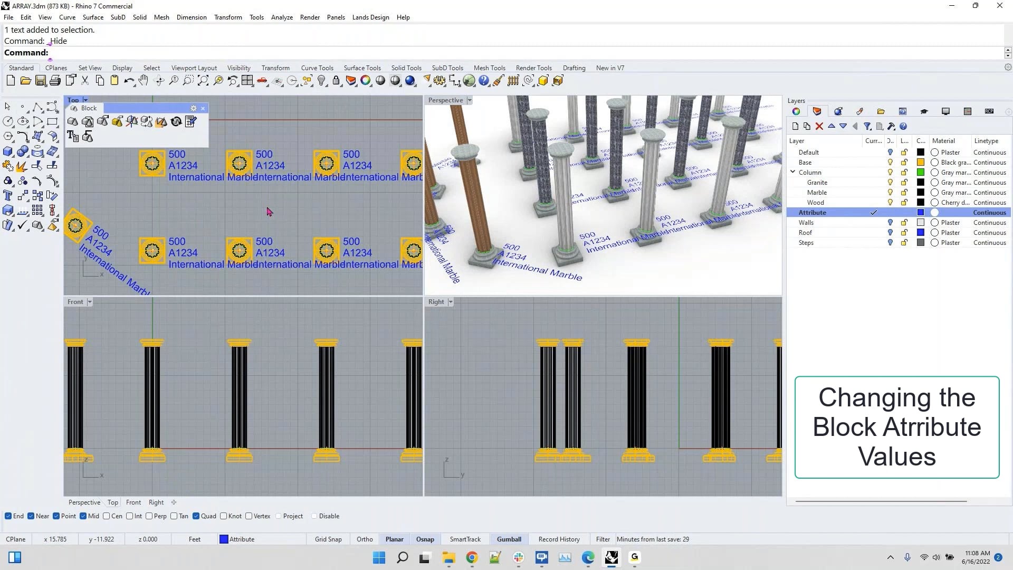Click the New Layer icon in Layers panel
Viewport: 1013px width, 570px height.
pyautogui.click(x=795, y=126)
